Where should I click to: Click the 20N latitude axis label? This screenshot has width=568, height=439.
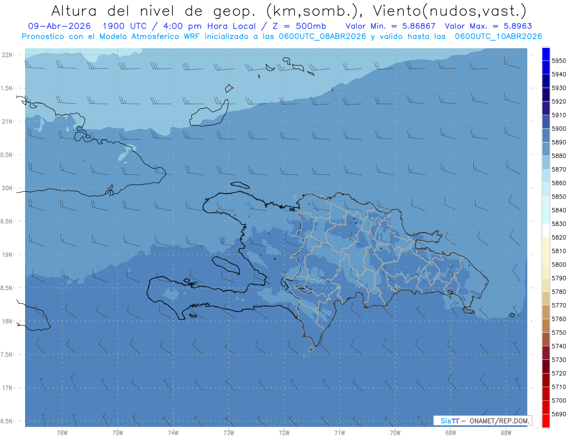7,188
